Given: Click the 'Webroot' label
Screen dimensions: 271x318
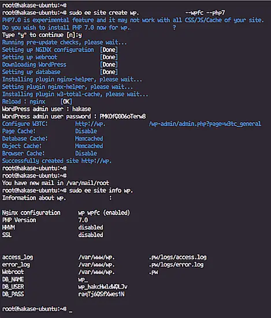Looking at the screenshot, I should pyautogui.click(x=13, y=272).
